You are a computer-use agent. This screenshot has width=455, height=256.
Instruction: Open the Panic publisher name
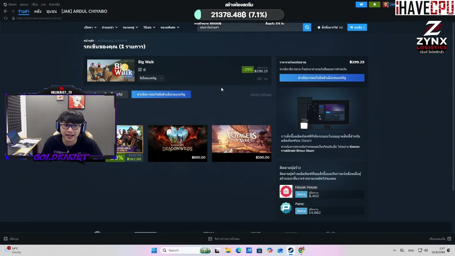[x=300, y=204]
